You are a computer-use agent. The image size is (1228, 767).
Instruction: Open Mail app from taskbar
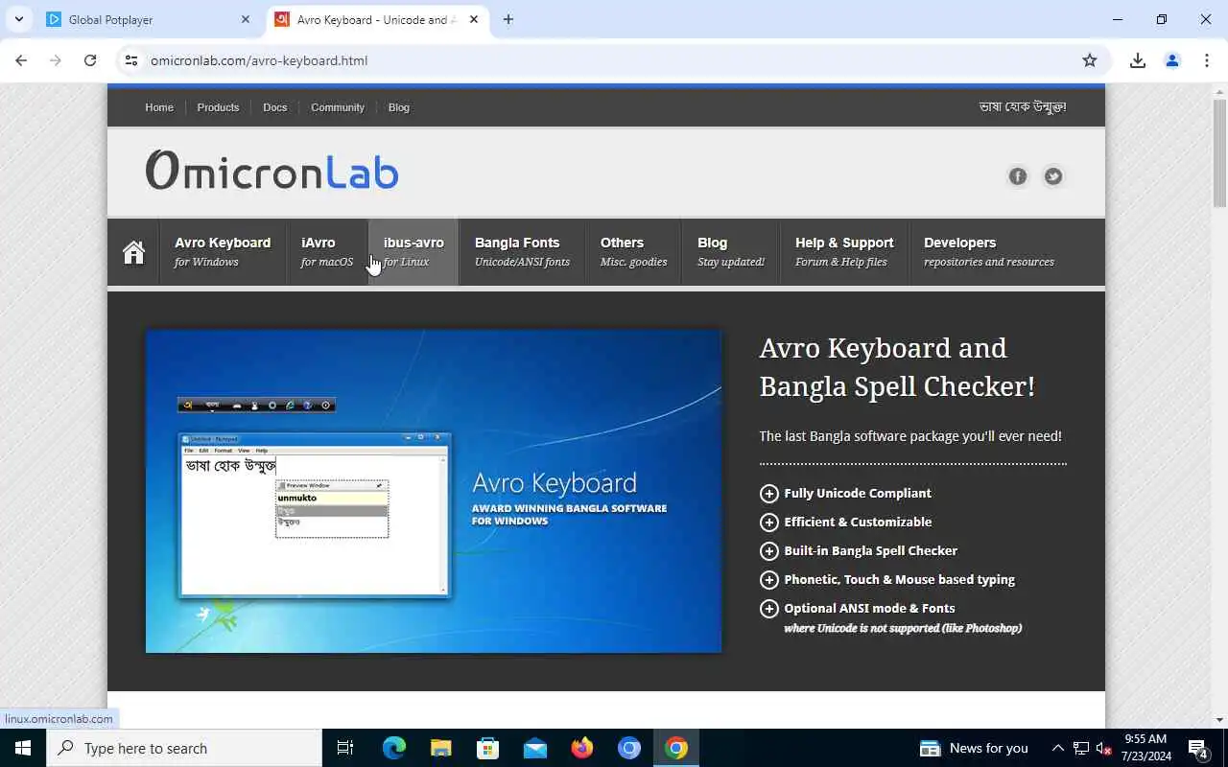tap(534, 748)
